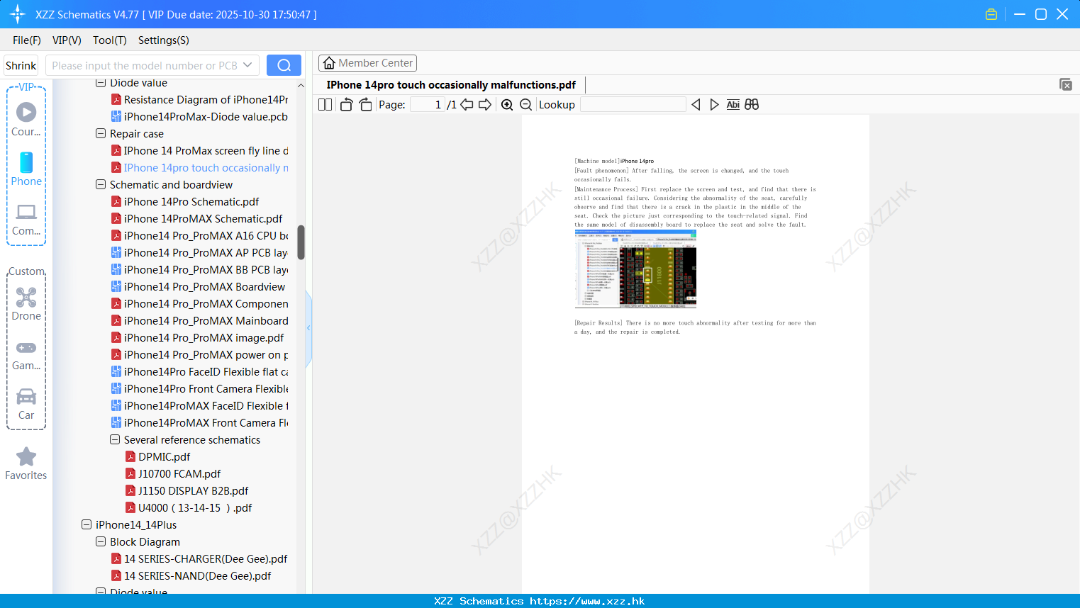Click the Shrink button
Screen dimensions: 1080x608
21,65
